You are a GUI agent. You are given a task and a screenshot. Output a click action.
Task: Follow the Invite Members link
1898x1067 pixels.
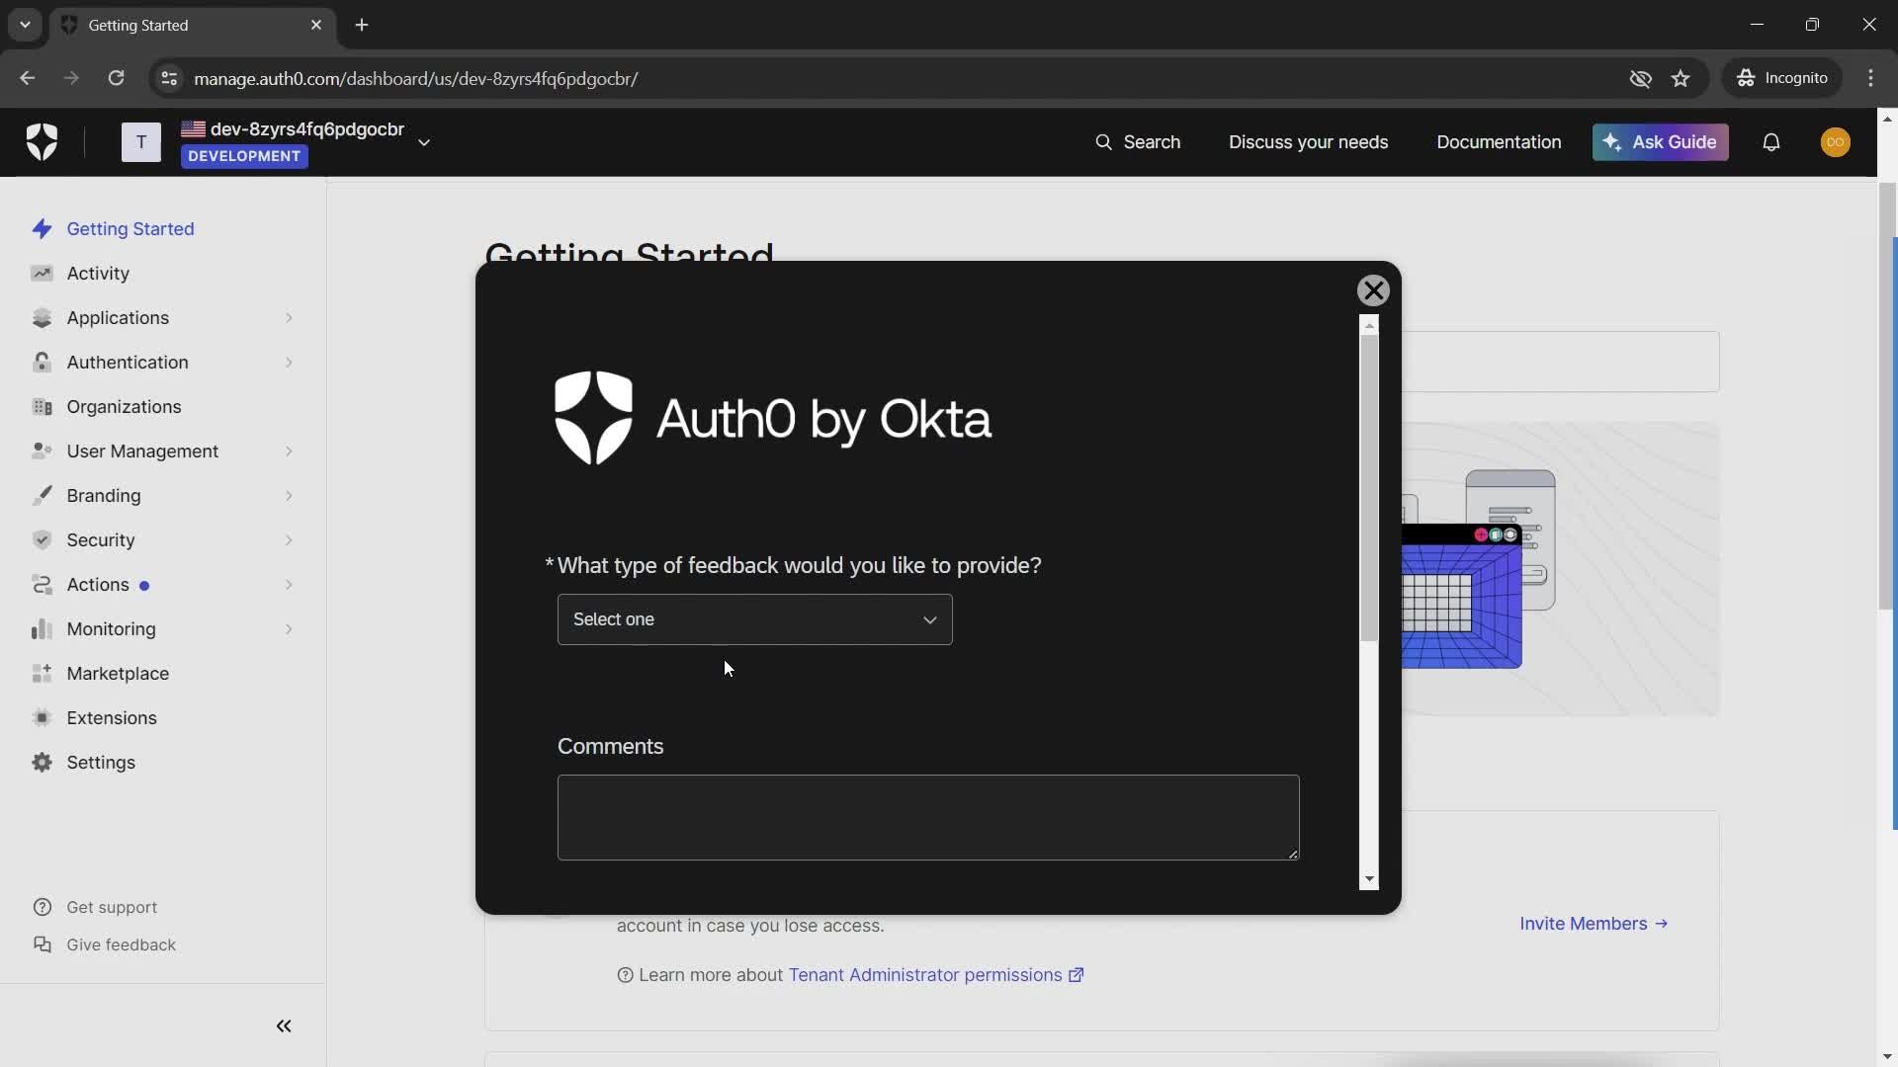[x=1594, y=924]
